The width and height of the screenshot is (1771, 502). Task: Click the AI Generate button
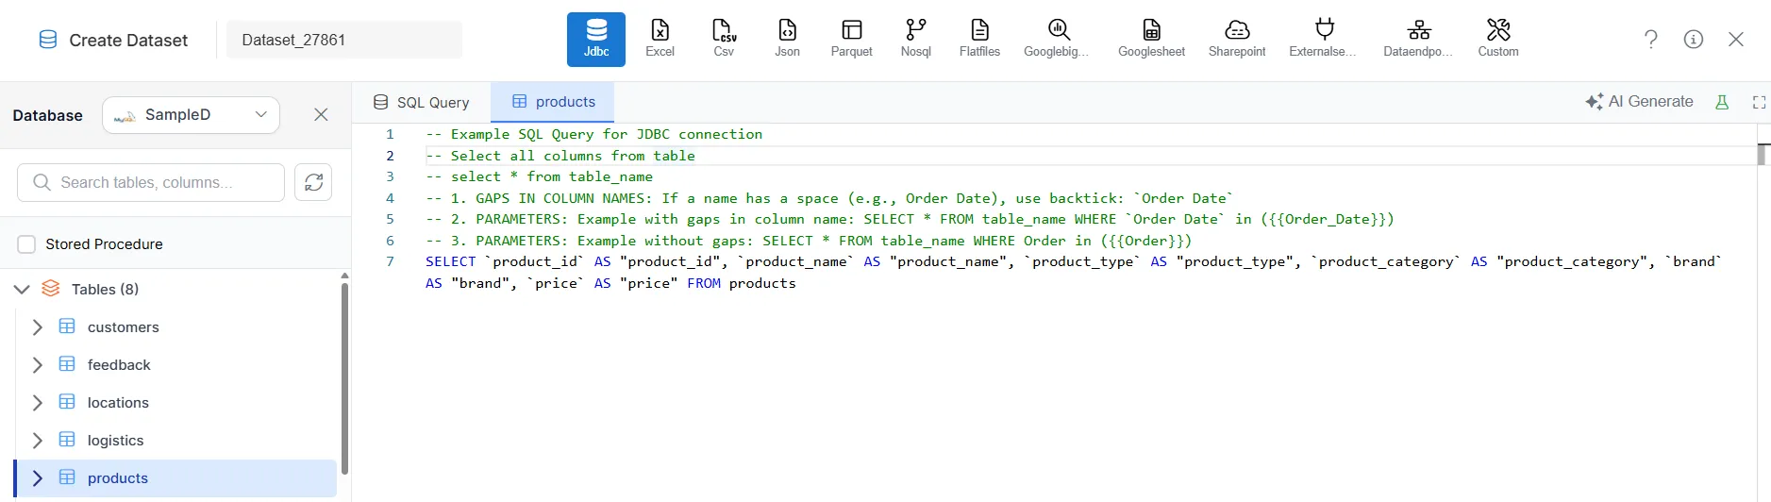click(x=1639, y=102)
